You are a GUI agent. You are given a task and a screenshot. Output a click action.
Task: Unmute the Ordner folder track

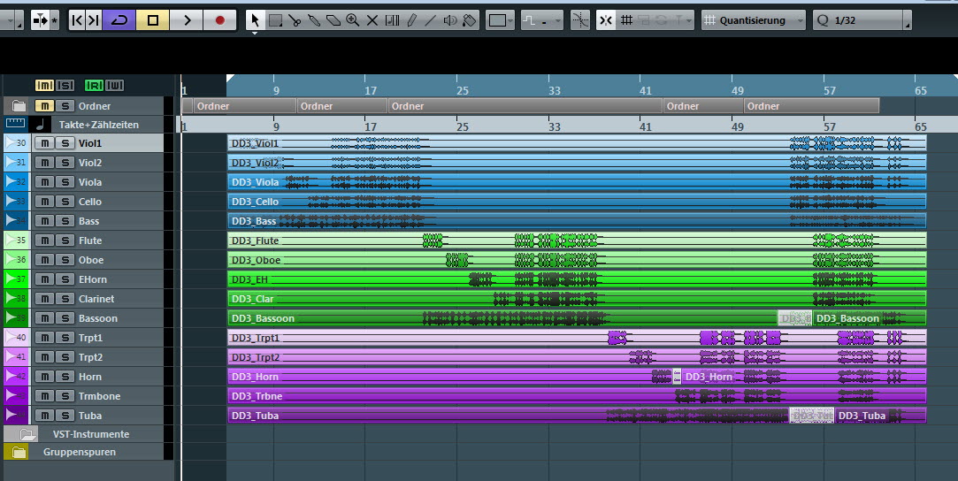click(x=44, y=105)
